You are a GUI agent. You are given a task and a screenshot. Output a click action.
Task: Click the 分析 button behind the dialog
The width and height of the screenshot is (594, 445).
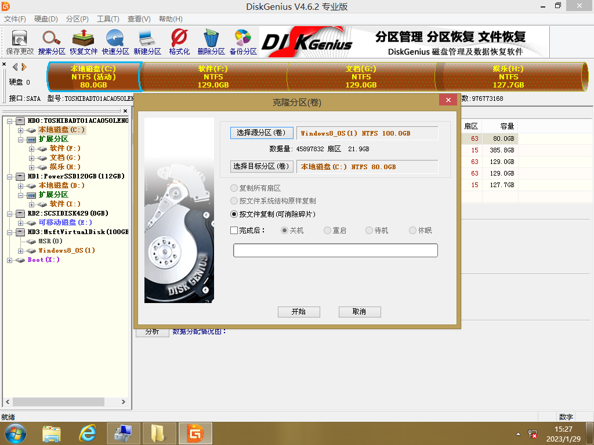[x=153, y=332]
